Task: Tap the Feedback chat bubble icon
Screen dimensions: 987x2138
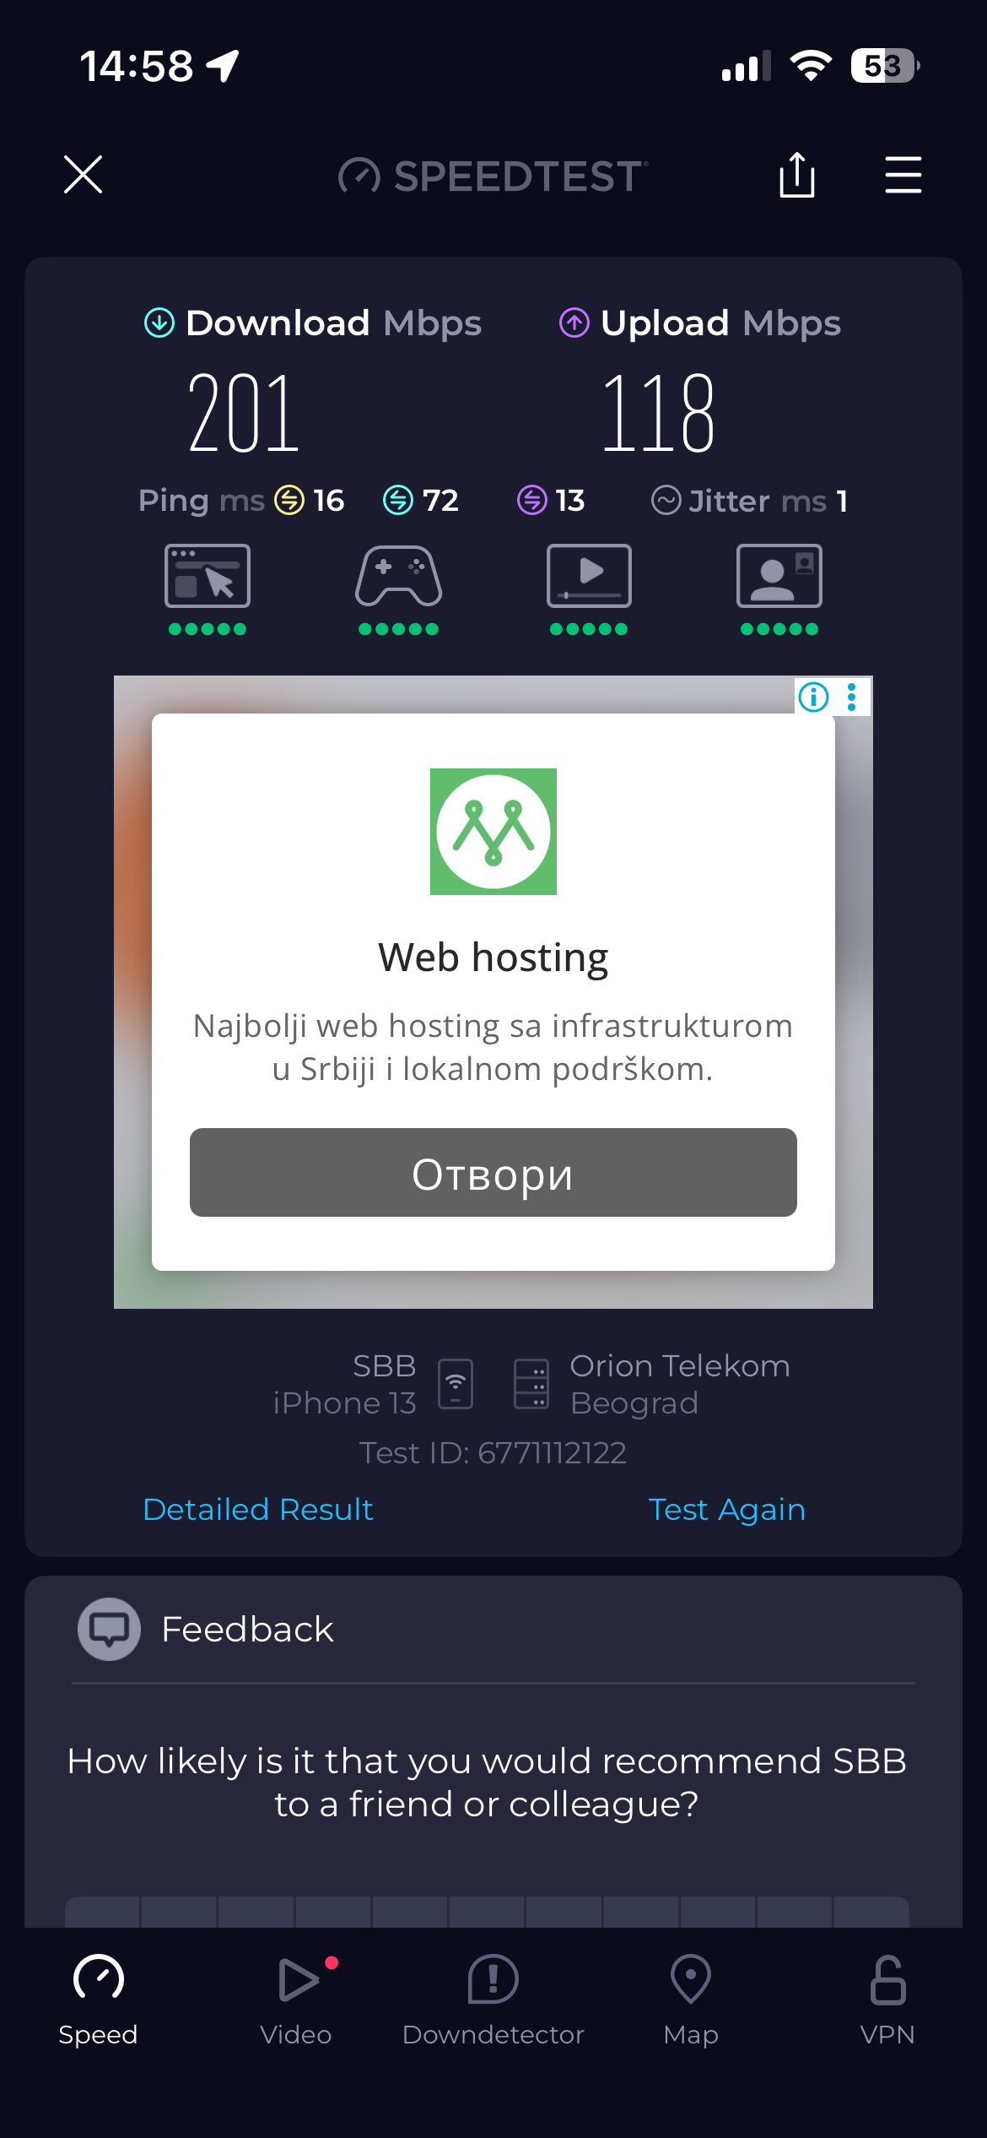Action: pos(110,1629)
